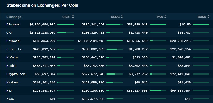Image resolution: width=213 pixels, height=103 pixels.
Task: Sort table by USDC column arrows
Action: pos(122,17)
